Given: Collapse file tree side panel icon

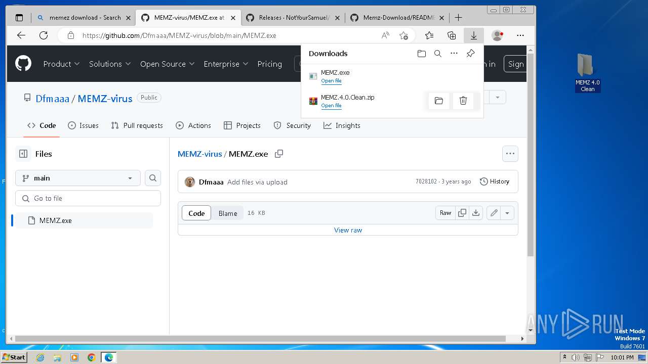Looking at the screenshot, I should click(x=23, y=154).
